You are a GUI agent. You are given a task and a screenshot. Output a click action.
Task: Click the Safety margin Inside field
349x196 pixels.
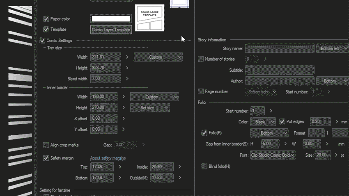coord(162,166)
